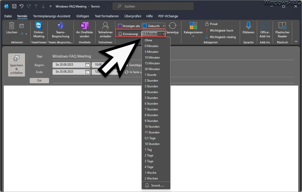Select 10 Minuten reminder
The height and width of the screenshot is (192, 302).
click(156, 57)
